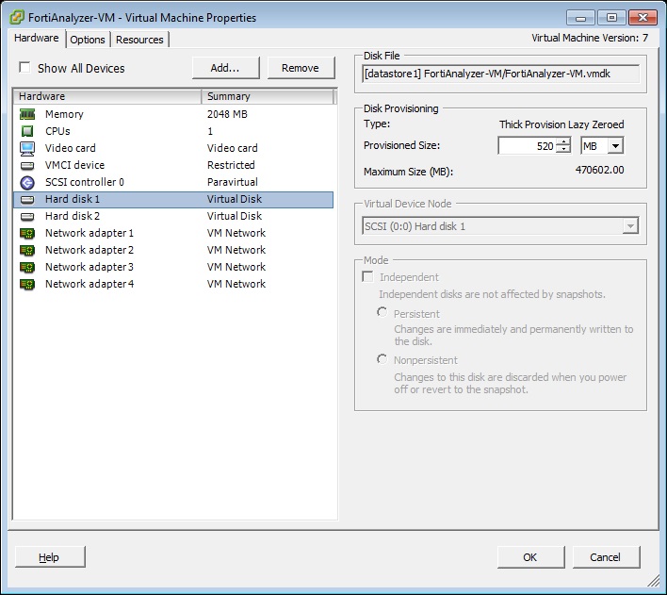Click the Video card monitor icon
The image size is (667, 595).
tap(27, 148)
